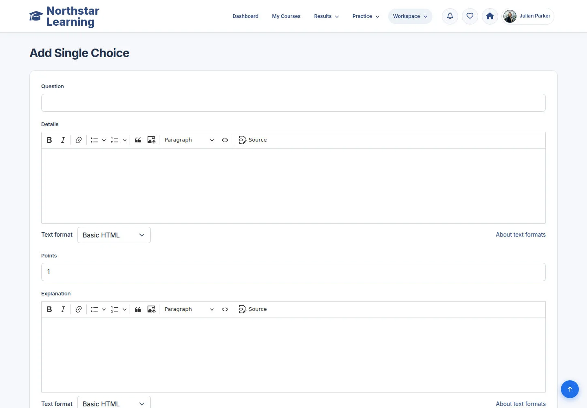Open the bulleted list style dropdown in Details
The height and width of the screenshot is (408, 587).
(x=104, y=140)
